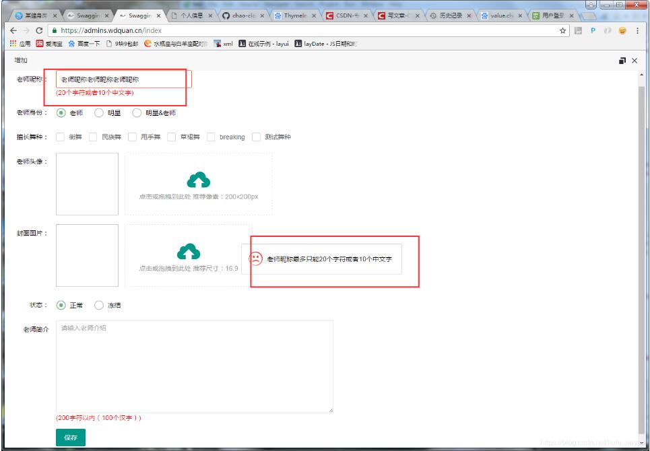Reload the page with the refresh icon

(x=39, y=31)
